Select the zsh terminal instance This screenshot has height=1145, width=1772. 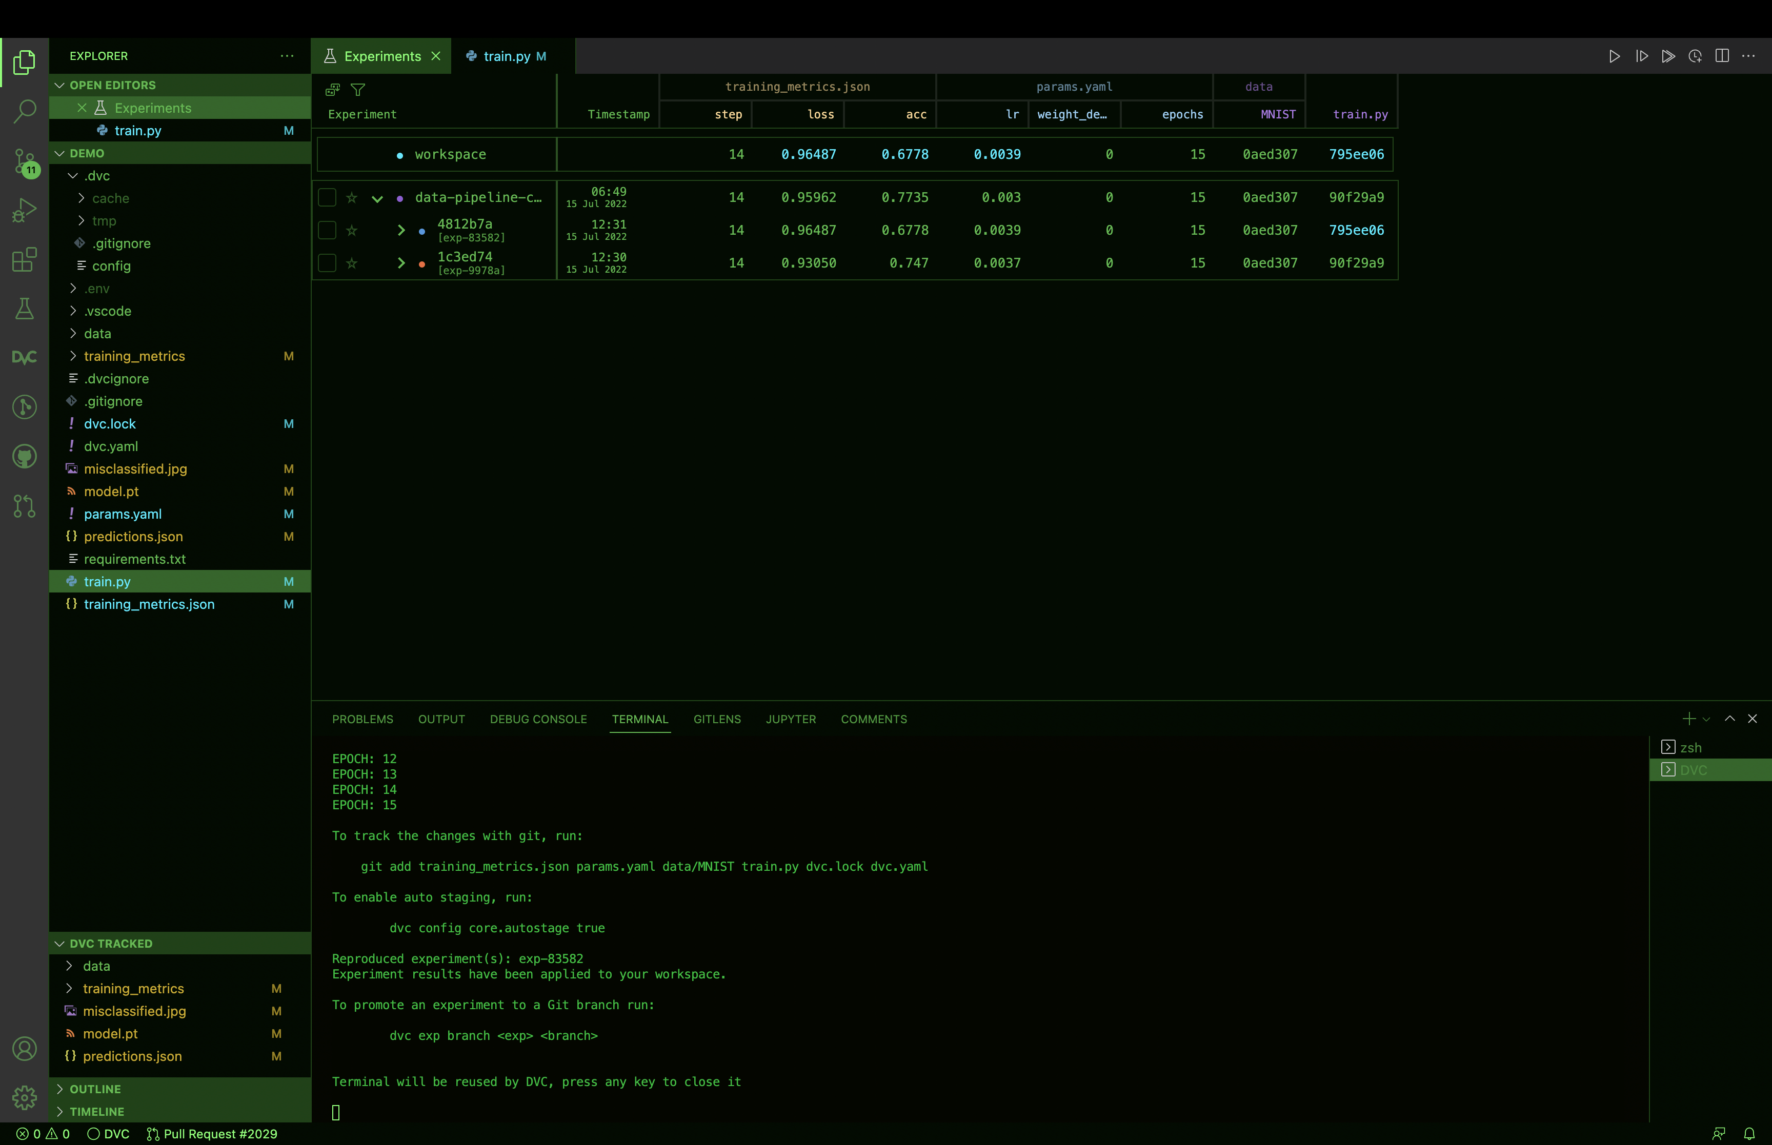pyautogui.click(x=1689, y=747)
